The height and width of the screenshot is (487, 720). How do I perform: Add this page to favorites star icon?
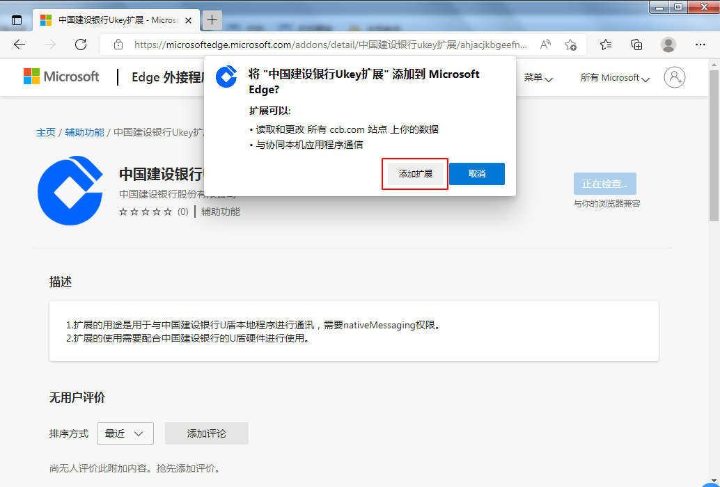570,45
